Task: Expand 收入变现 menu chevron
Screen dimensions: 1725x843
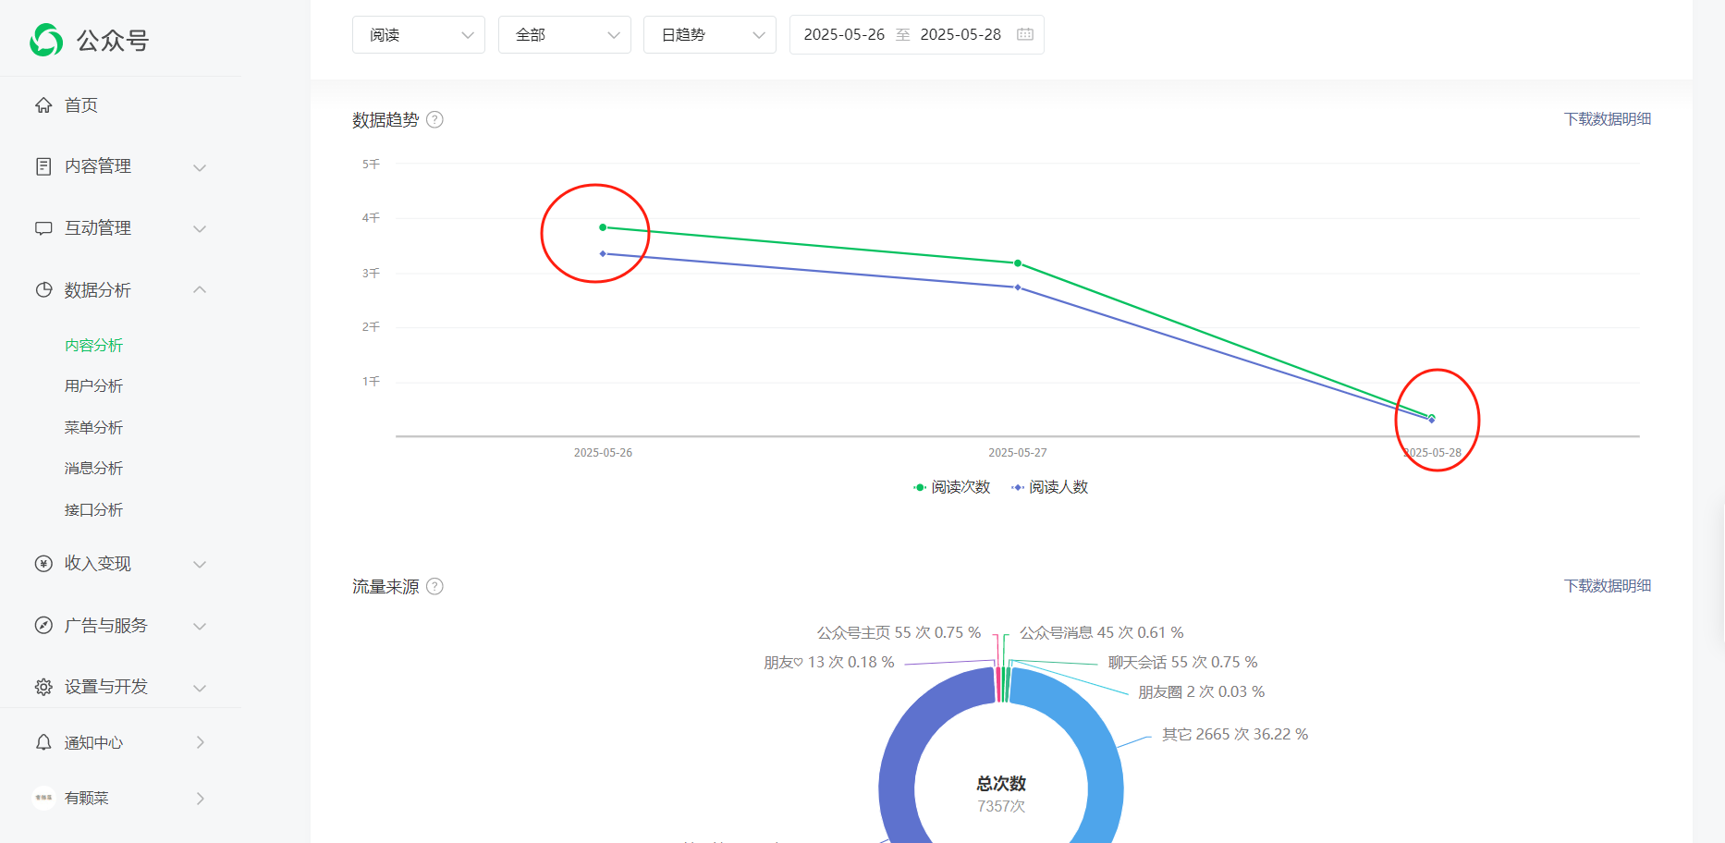Action: (200, 565)
